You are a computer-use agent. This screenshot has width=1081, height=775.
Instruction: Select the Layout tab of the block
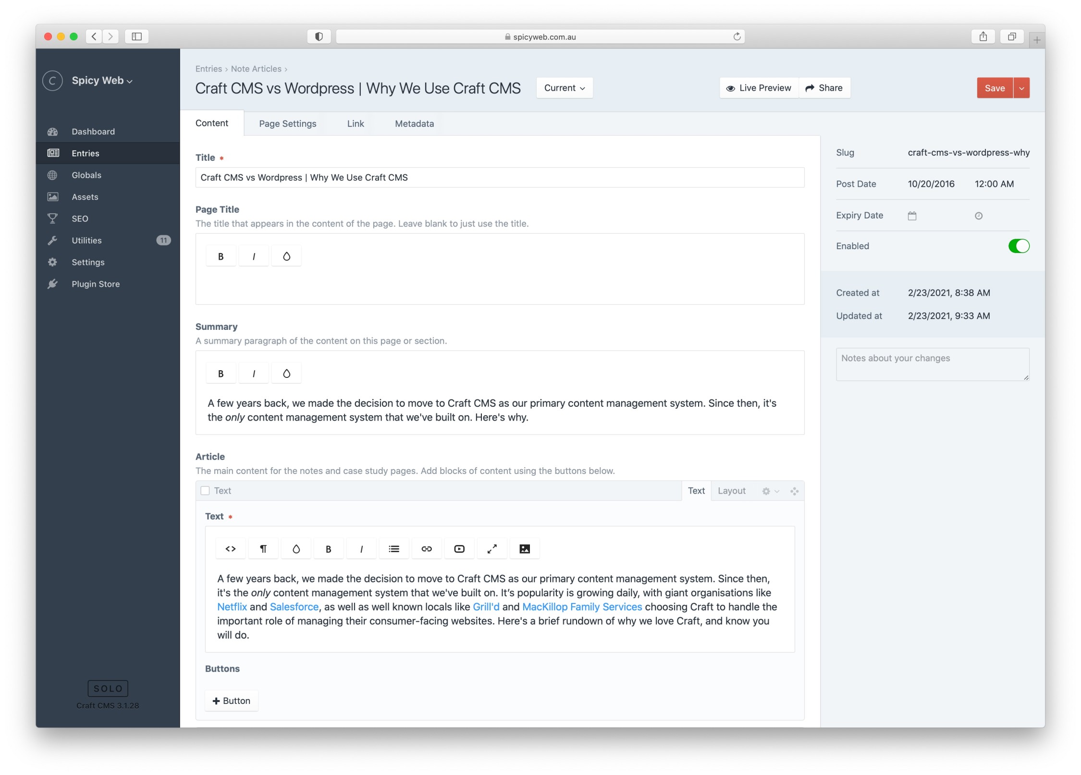click(x=732, y=491)
